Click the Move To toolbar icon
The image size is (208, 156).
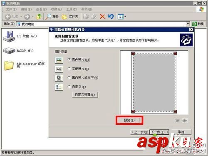86,17
